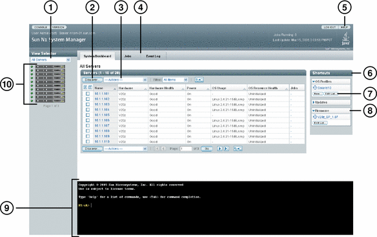
Task: Click the table preferences icon in the top toolbar
Action: 199,79
